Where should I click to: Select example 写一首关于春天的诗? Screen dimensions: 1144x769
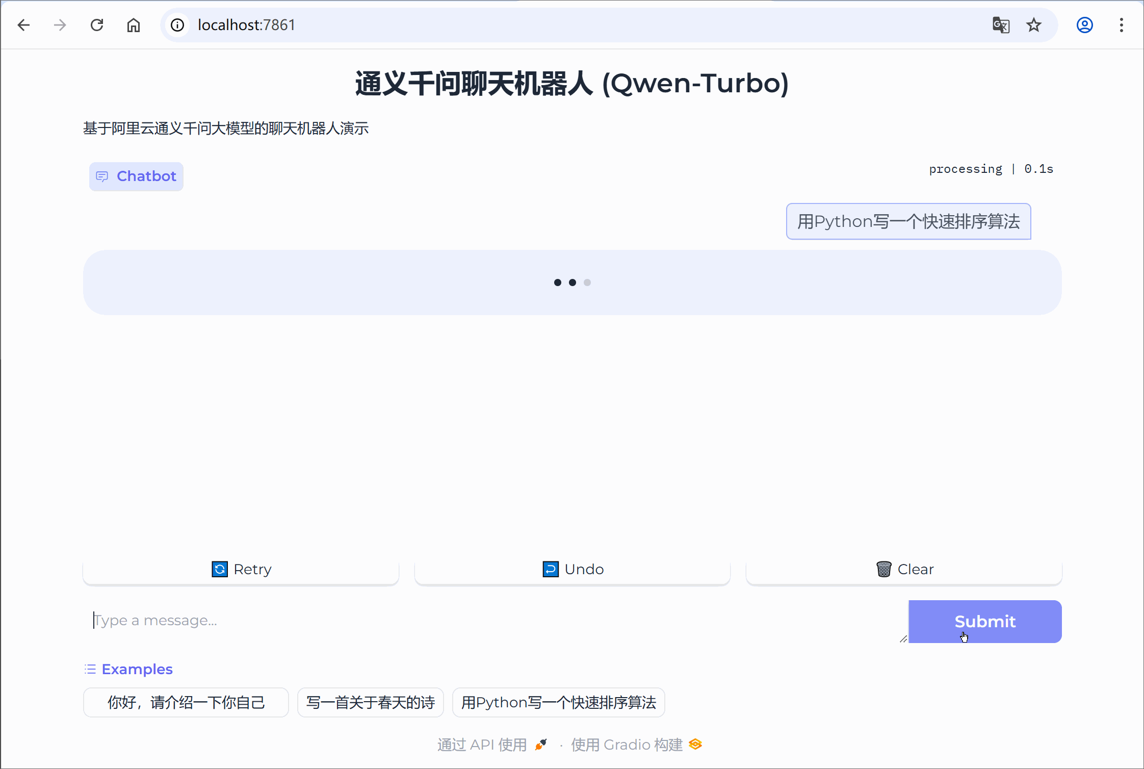(370, 703)
